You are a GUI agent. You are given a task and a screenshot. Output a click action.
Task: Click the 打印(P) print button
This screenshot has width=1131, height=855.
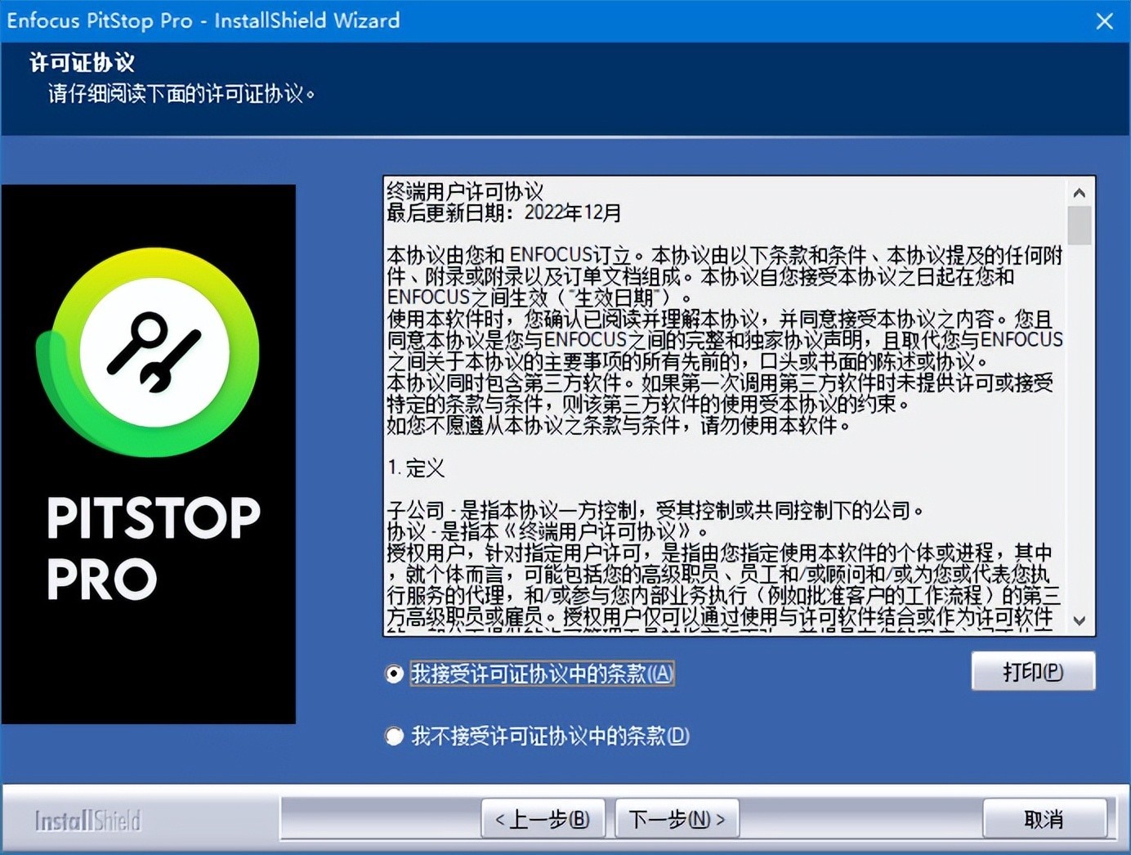[1033, 671]
